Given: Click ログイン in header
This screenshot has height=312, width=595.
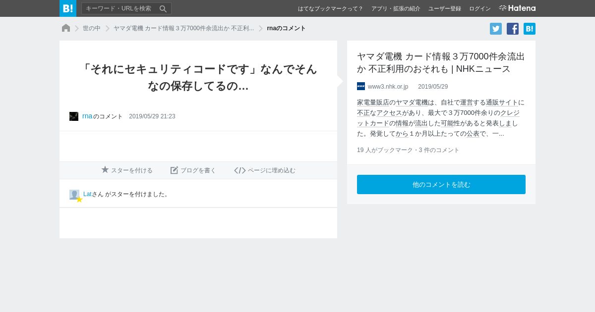Looking at the screenshot, I should (x=480, y=8).
